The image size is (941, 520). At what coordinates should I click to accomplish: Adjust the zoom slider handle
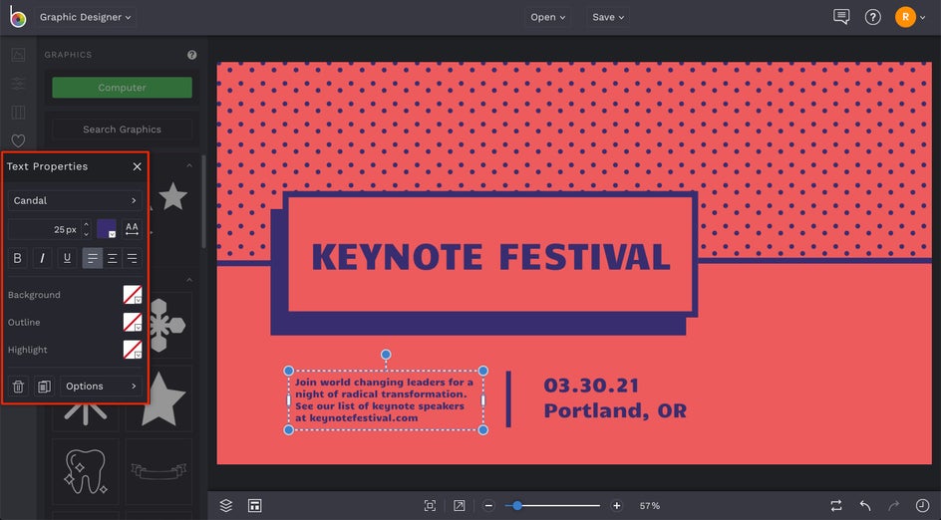(x=516, y=506)
